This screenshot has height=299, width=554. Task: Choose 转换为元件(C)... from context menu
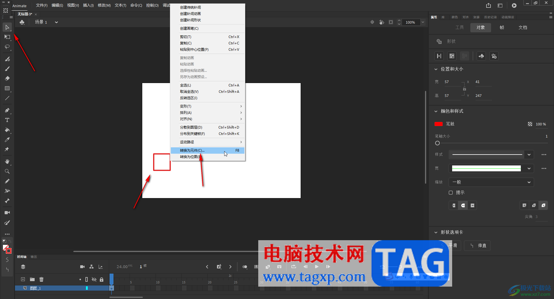(208, 151)
